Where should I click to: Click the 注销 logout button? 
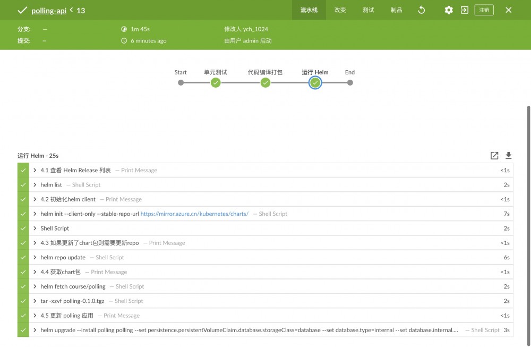(x=484, y=10)
